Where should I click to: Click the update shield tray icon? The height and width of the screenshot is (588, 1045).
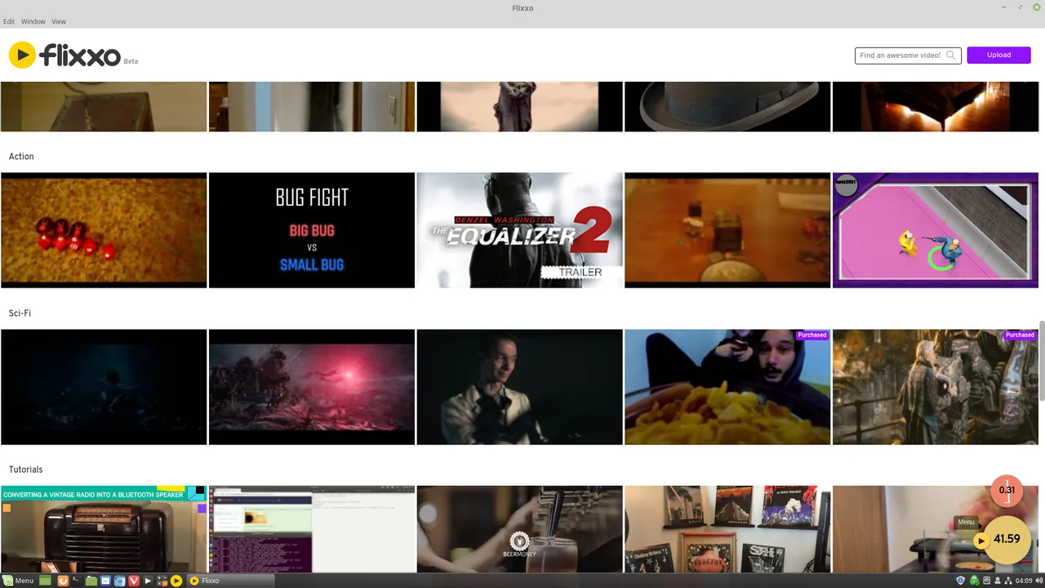click(961, 581)
